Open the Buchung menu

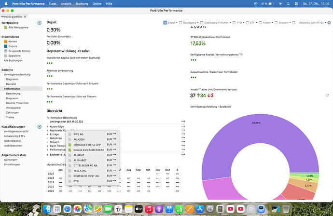pyautogui.click(x=82, y=3)
